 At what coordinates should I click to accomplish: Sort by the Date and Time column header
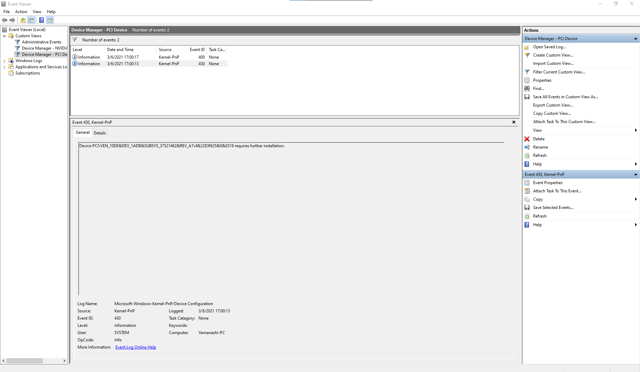(x=131, y=50)
